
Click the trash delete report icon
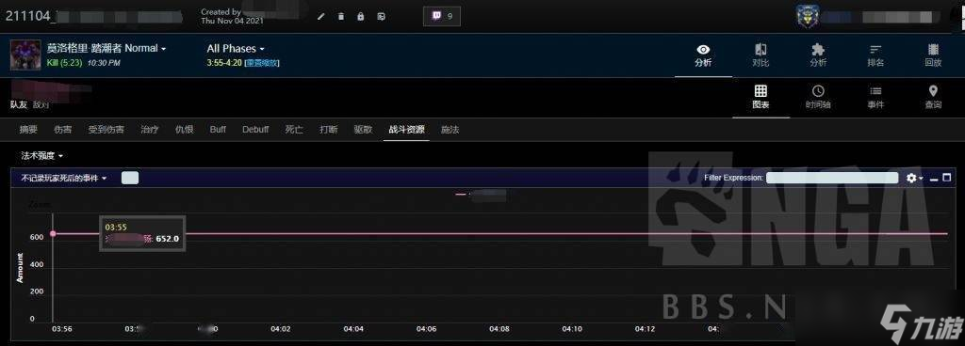click(x=341, y=17)
